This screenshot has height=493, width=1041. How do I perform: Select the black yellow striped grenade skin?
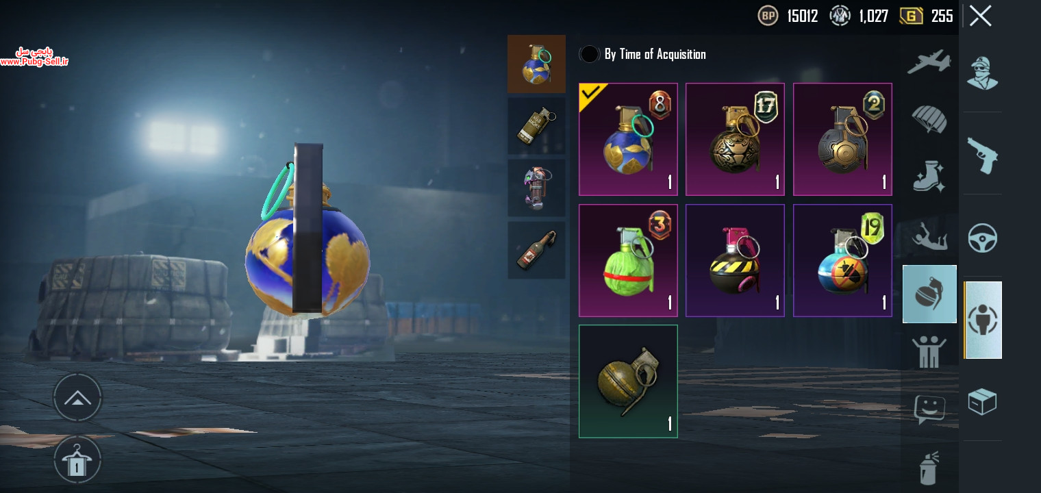pyautogui.click(x=735, y=260)
